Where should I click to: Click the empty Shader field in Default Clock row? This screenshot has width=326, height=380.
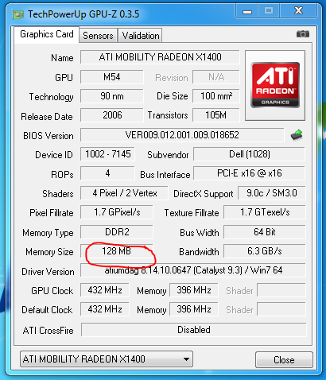[281, 309]
